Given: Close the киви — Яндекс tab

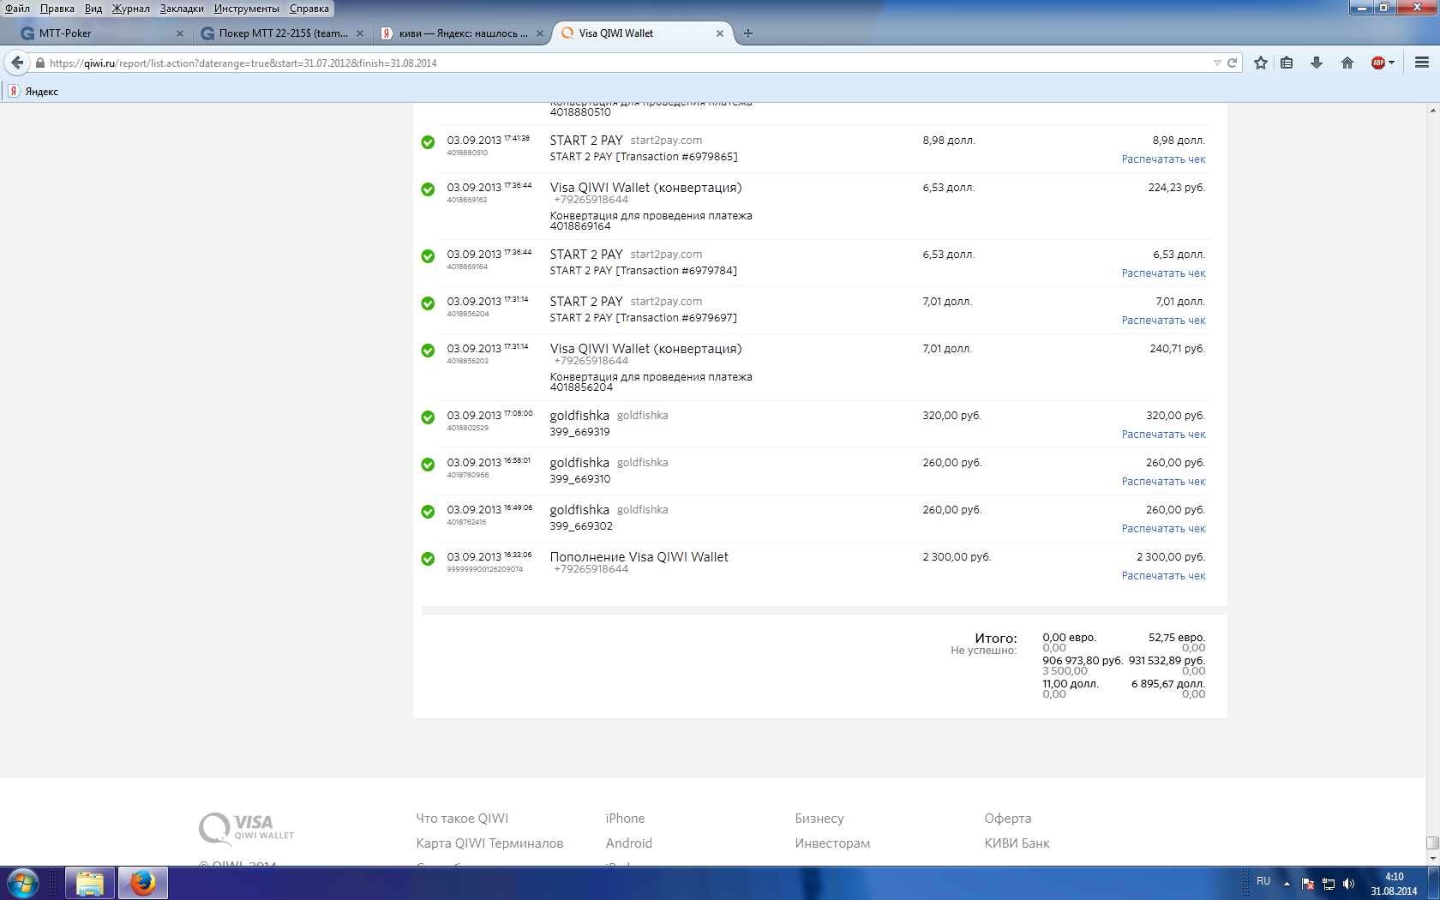Looking at the screenshot, I should tap(540, 33).
